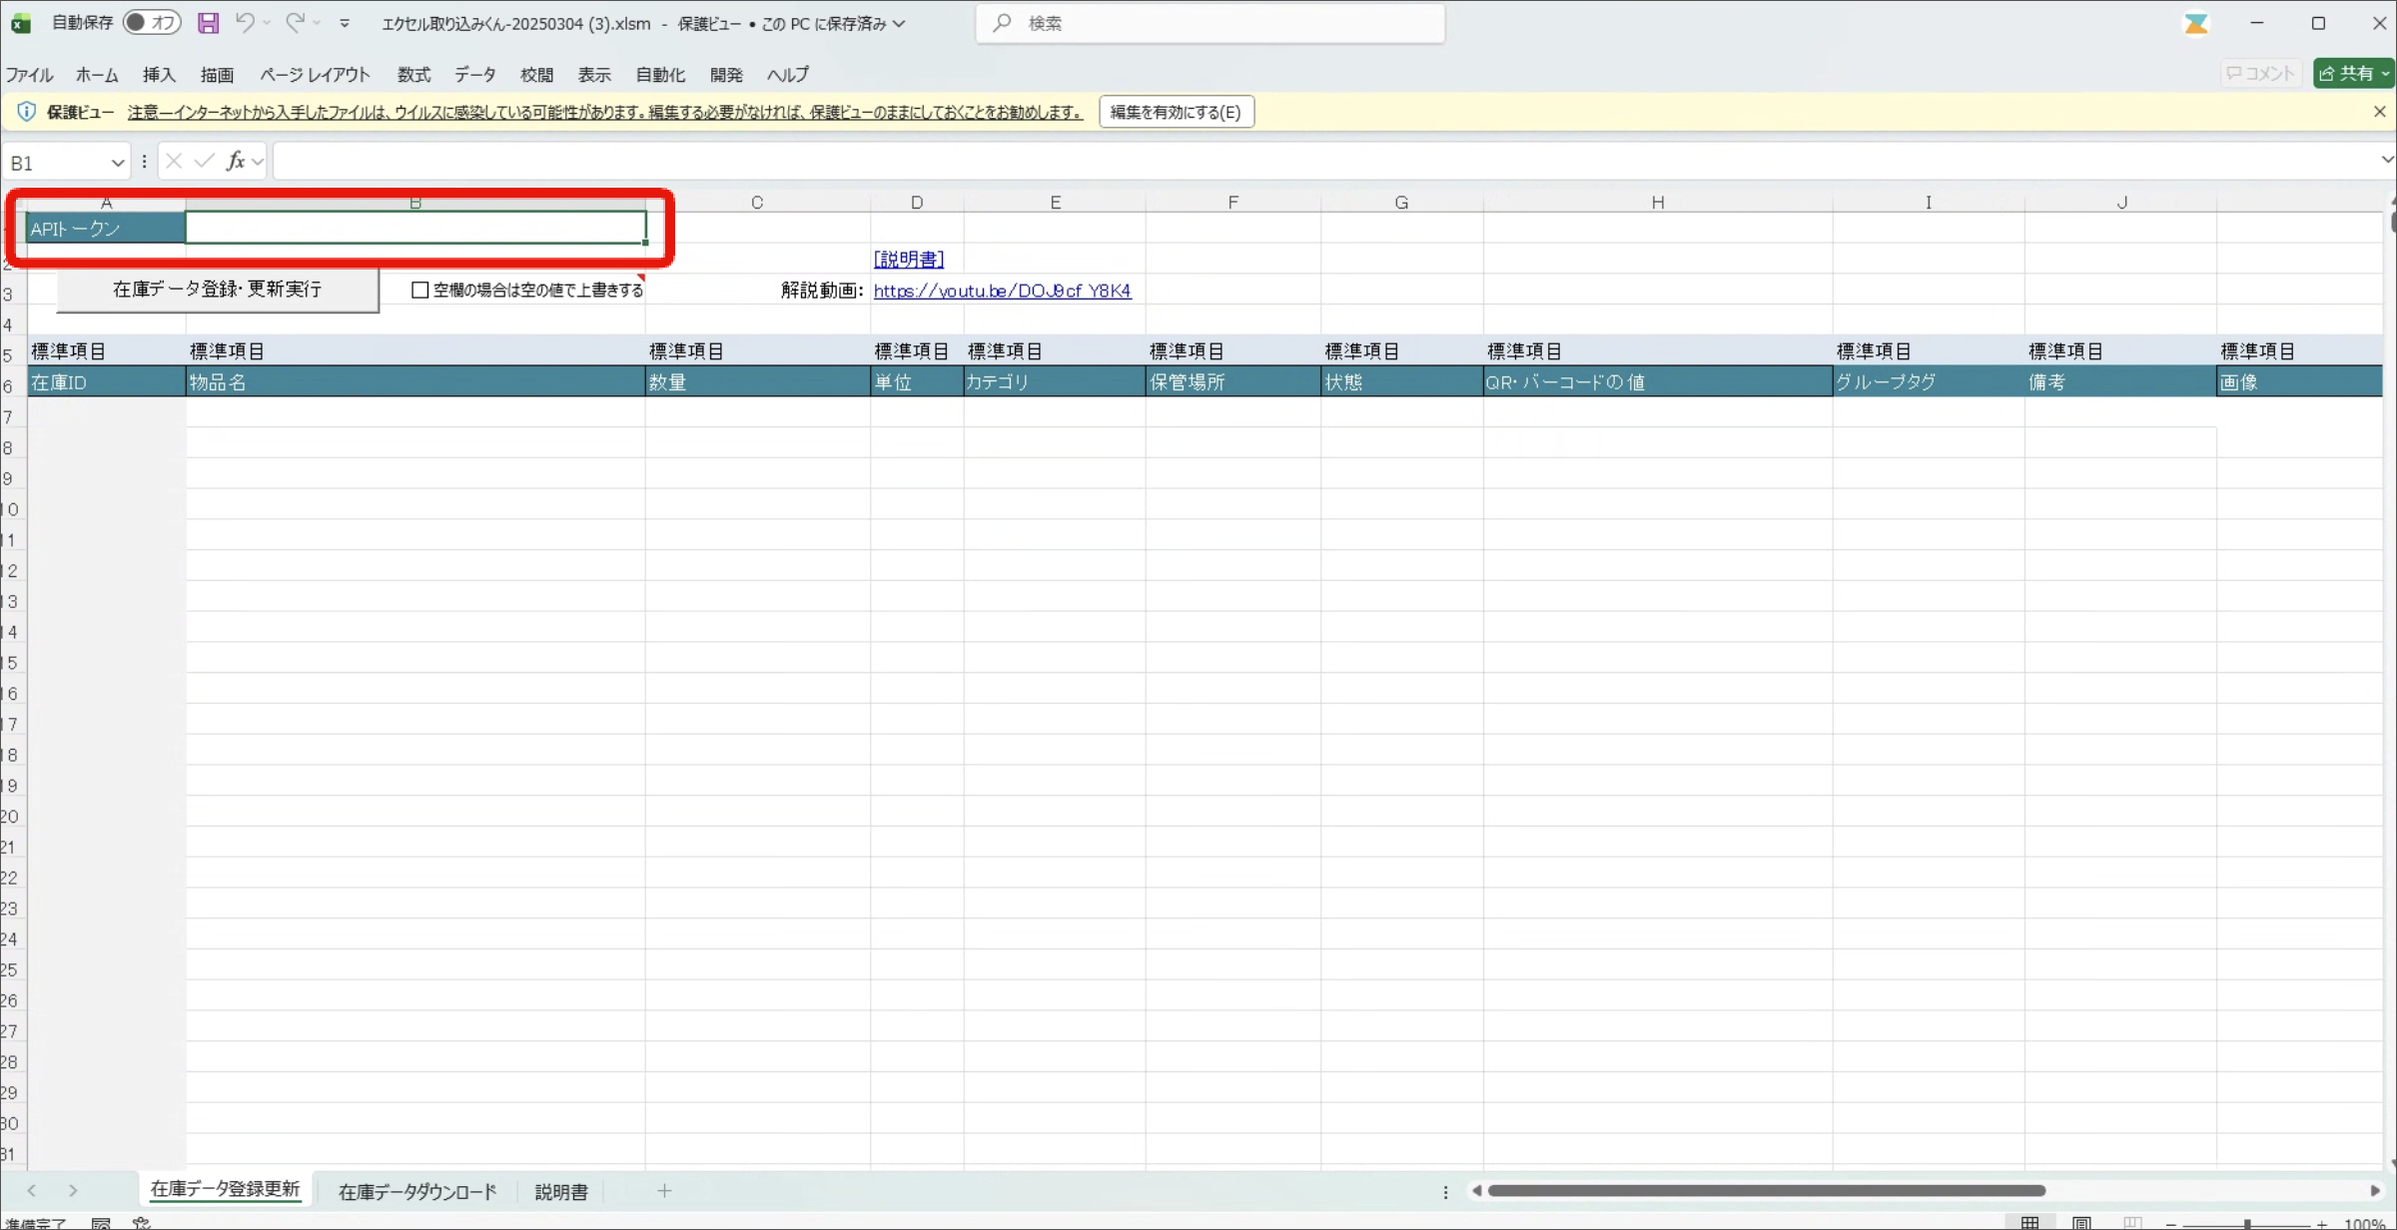Click the zoom slider handle
Viewport: 2397px width, 1230px height.
click(x=2247, y=1223)
